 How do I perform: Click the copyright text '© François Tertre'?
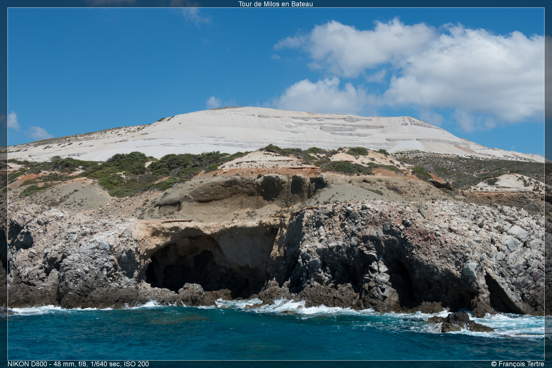(517, 364)
